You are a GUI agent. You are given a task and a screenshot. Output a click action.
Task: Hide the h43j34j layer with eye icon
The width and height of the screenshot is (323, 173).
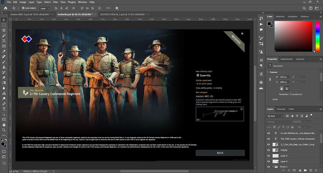pos(268,150)
